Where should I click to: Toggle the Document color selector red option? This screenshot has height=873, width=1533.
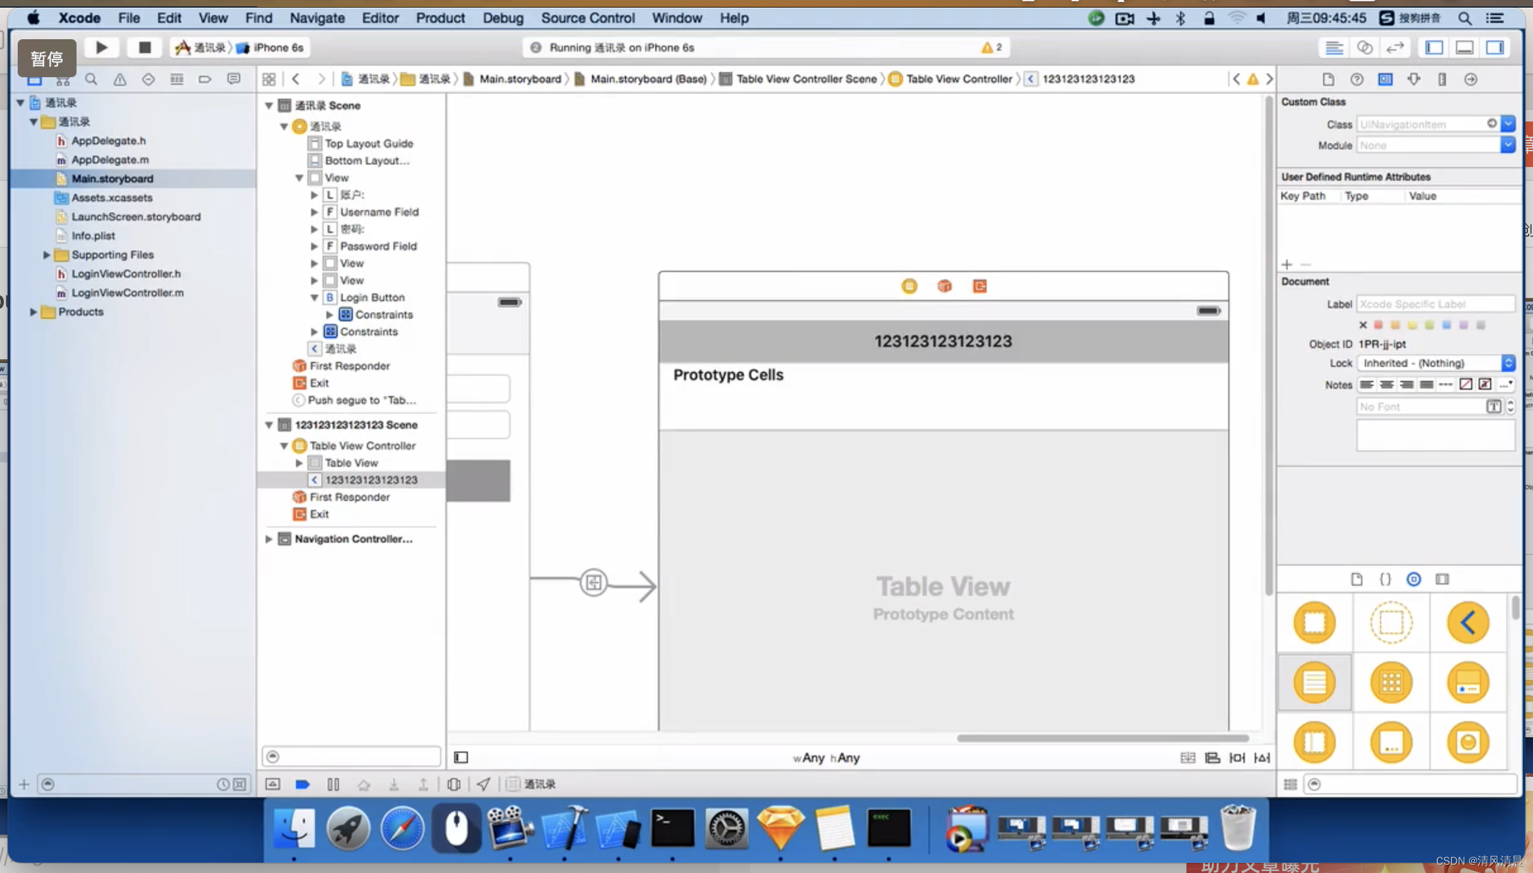click(x=1376, y=325)
